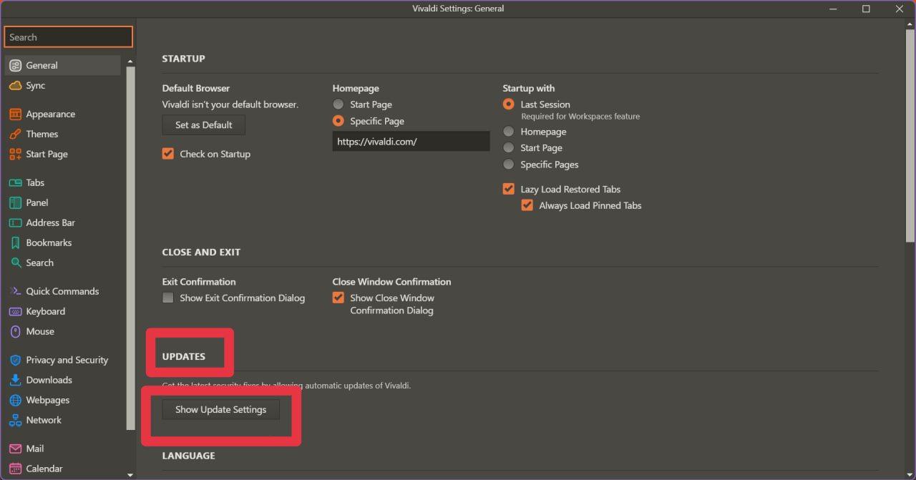Click the LANGUAGE section heading

click(189, 456)
